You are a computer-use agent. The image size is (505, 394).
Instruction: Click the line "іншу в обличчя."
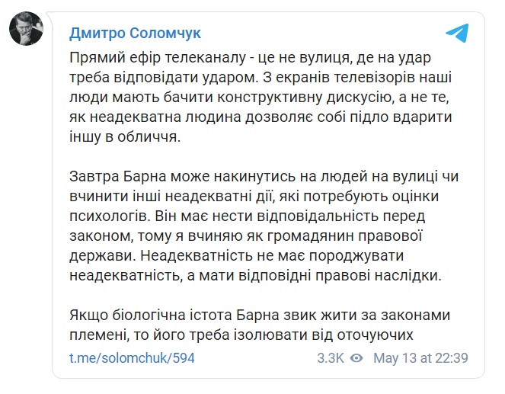(125, 137)
